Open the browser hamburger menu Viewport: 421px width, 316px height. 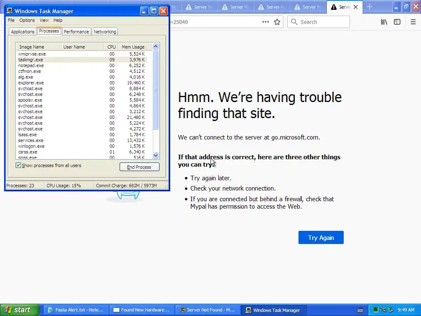click(413, 22)
